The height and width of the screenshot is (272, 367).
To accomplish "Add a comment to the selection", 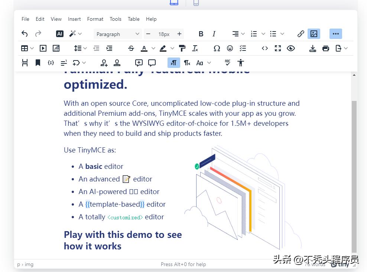I will click(139, 63).
